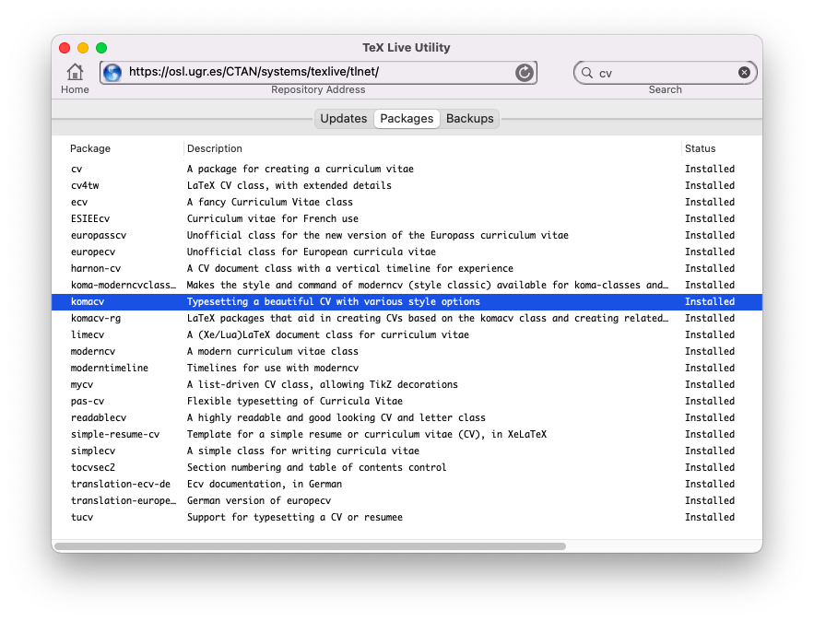This screenshot has height=621, width=814.
Task: Click description 'German version of europecv'
Action: [259, 501]
